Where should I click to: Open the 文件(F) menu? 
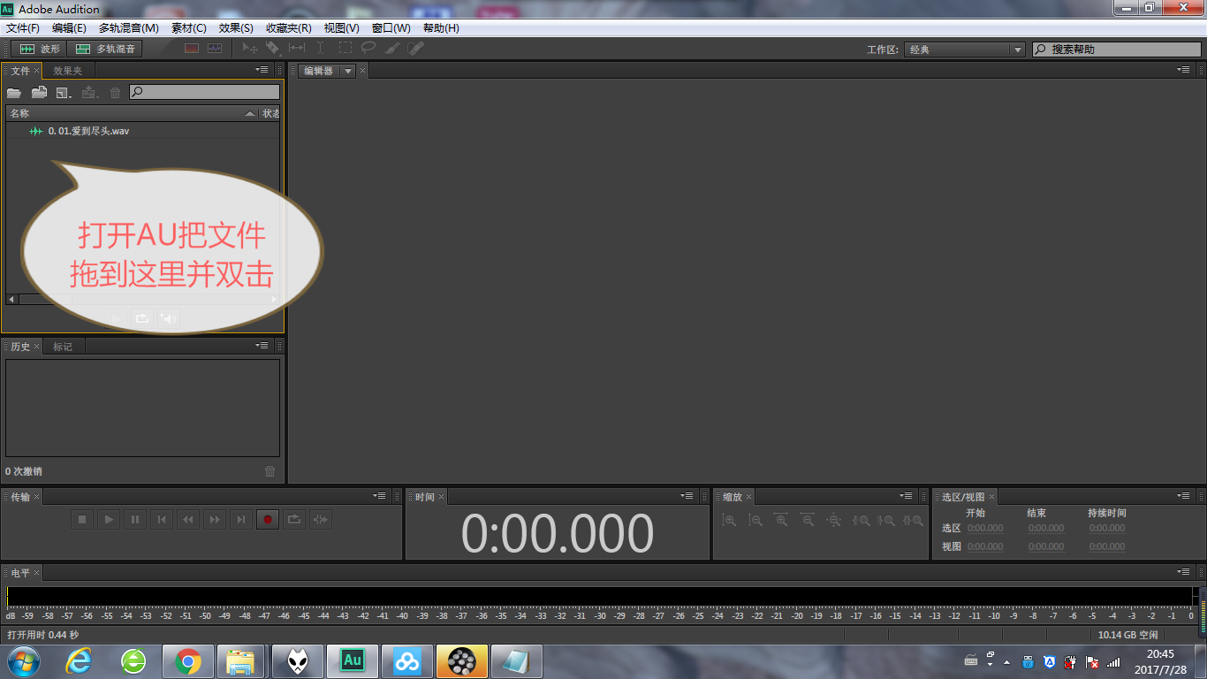coord(23,28)
